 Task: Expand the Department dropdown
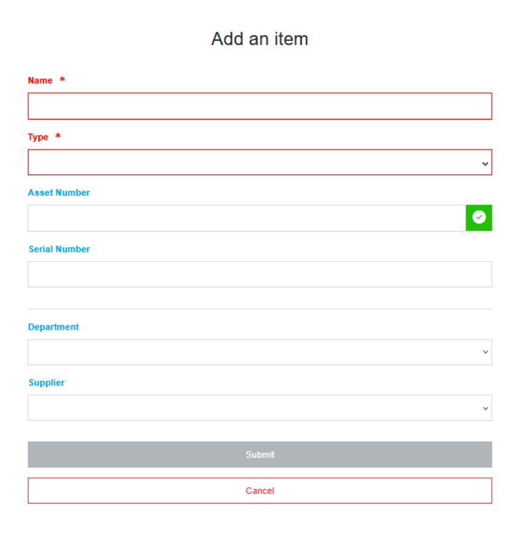point(259,352)
